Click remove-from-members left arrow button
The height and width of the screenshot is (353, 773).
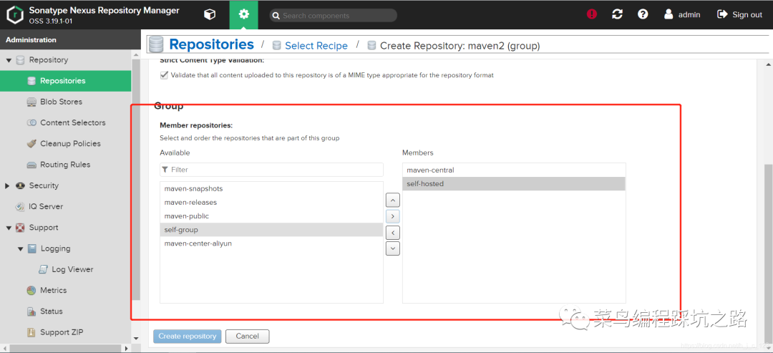392,232
